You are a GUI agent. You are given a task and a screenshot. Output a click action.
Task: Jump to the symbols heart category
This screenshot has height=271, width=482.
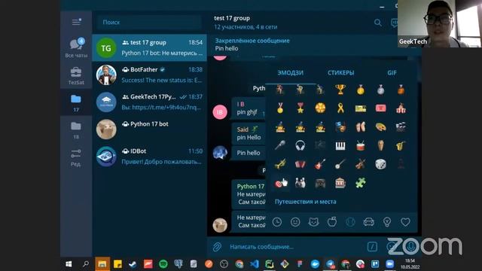tap(405, 222)
